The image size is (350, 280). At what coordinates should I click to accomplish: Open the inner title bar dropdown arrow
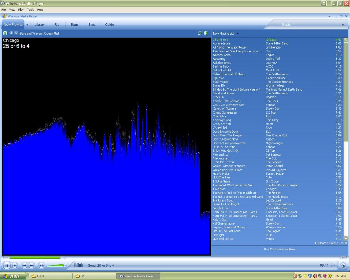click(x=329, y=16)
